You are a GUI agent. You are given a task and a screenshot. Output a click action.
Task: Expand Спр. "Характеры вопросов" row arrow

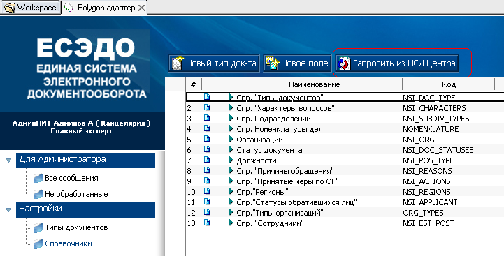click(231, 108)
